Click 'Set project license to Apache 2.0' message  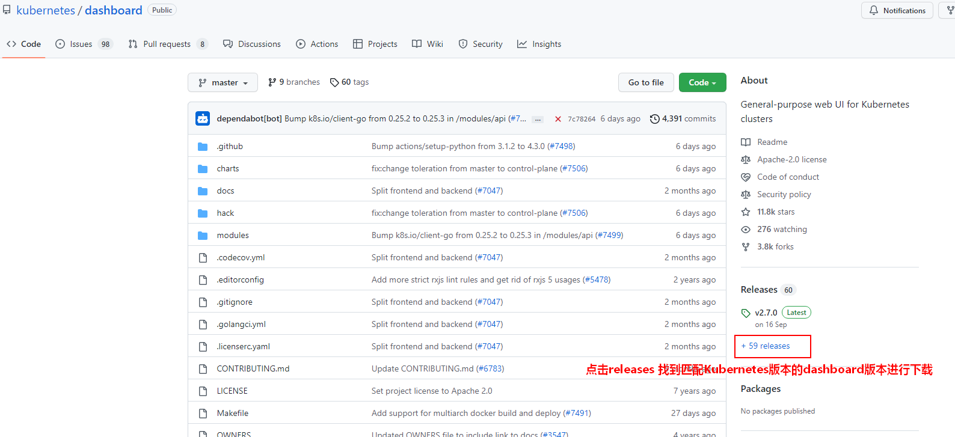[x=432, y=391]
